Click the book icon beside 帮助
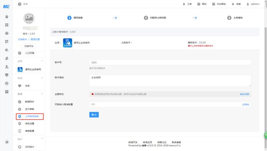This screenshot has width=267, height=151. 199,4
